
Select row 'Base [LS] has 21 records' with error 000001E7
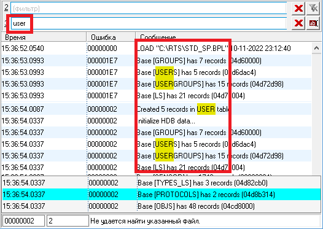(x=156, y=96)
